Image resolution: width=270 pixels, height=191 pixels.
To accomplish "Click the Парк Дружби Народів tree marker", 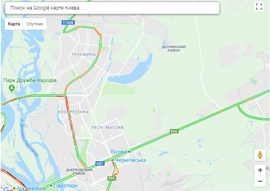I will pos(12,88).
